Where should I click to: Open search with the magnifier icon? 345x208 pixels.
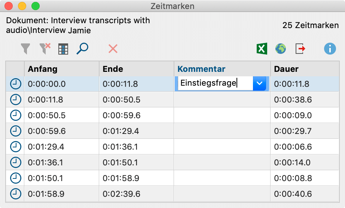(x=82, y=49)
